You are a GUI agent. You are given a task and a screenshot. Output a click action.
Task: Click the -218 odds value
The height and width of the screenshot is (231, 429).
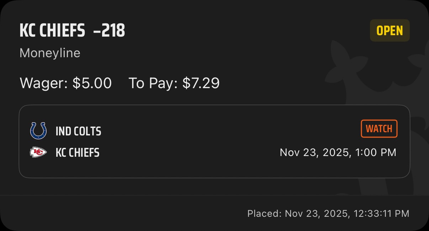click(x=109, y=31)
